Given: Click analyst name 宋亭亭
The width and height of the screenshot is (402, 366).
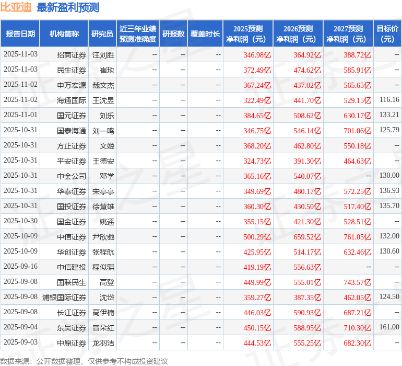Looking at the screenshot, I should [103, 191].
